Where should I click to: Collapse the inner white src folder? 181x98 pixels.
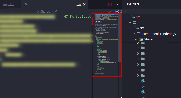tap(132, 28)
